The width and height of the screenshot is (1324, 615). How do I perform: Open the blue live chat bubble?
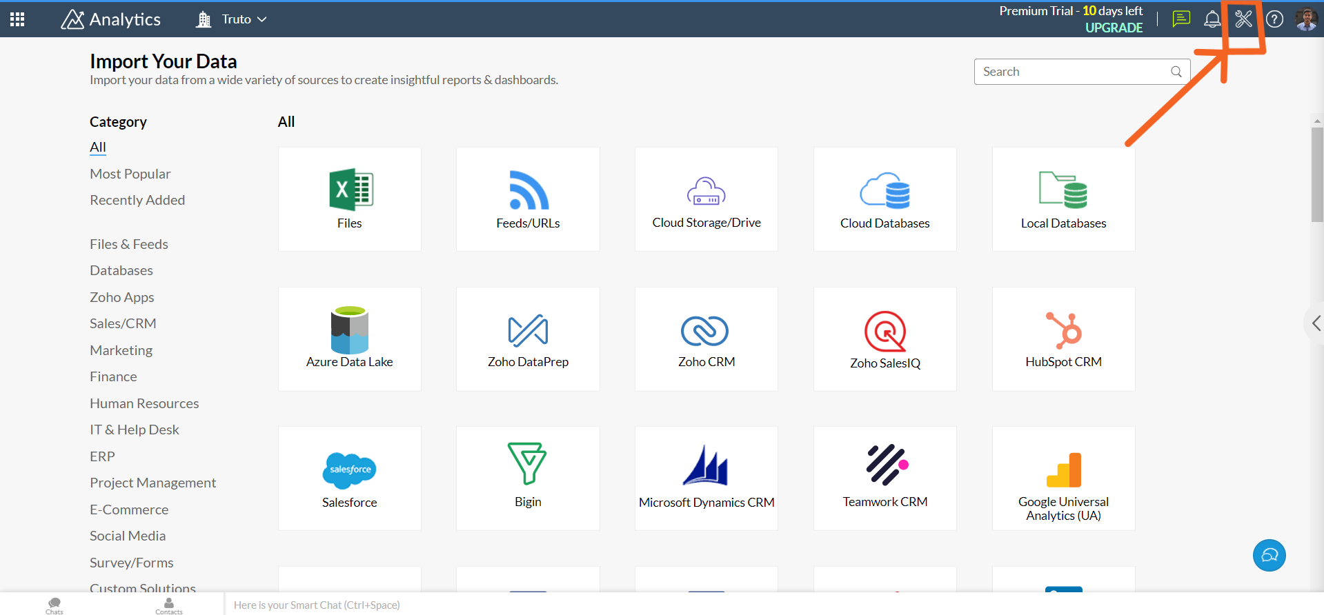point(1269,555)
